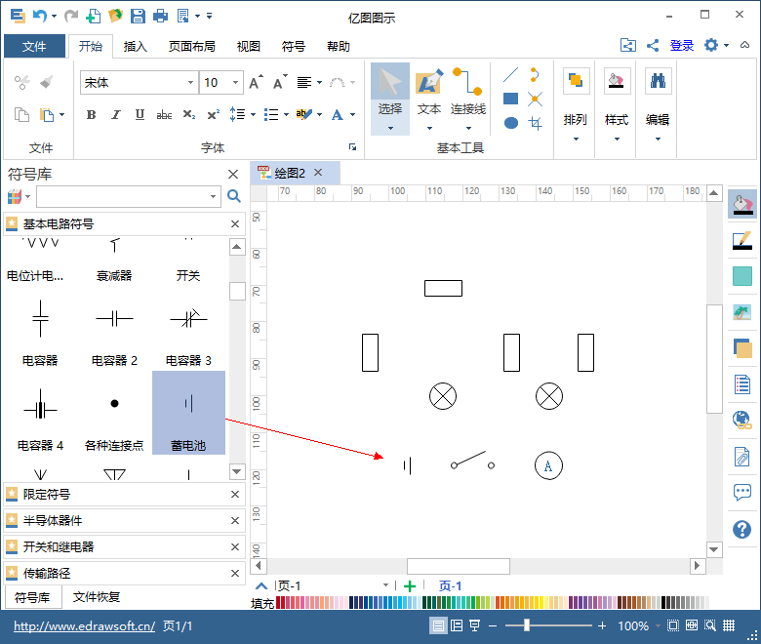The image size is (761, 644).
Task: Toggle Italic formatting
Action: [x=115, y=115]
